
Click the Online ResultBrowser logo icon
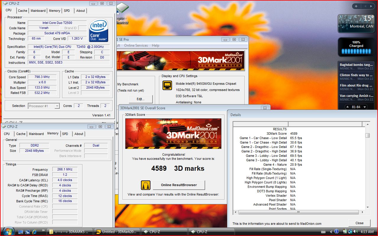coord(146,185)
